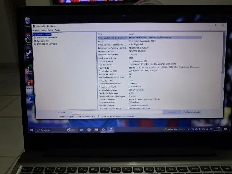232x174 pixels.
Task: Open the Windows Start menu
Action: [x=32, y=130]
